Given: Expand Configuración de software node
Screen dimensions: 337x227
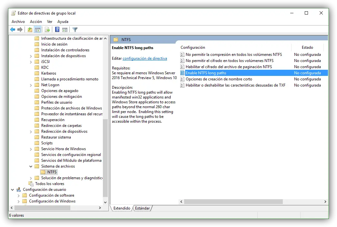Looking at the screenshot, I should click(18, 196).
